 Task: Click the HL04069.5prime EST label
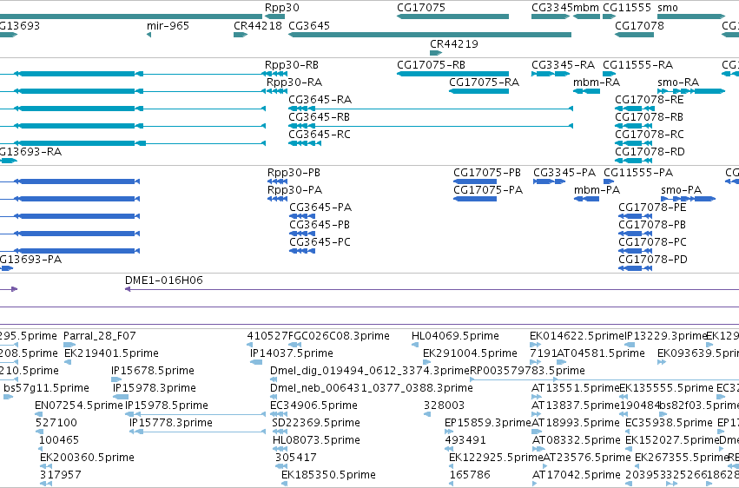pos(455,336)
